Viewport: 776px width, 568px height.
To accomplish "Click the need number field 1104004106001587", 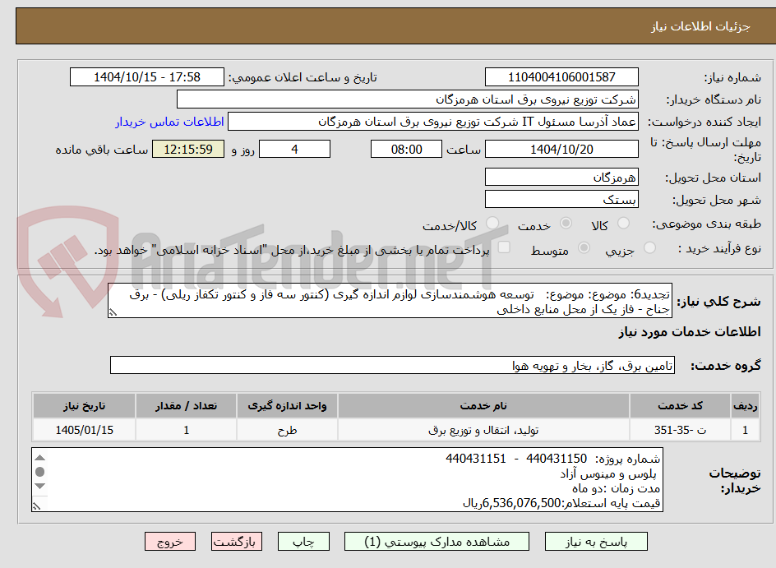I will [561, 77].
